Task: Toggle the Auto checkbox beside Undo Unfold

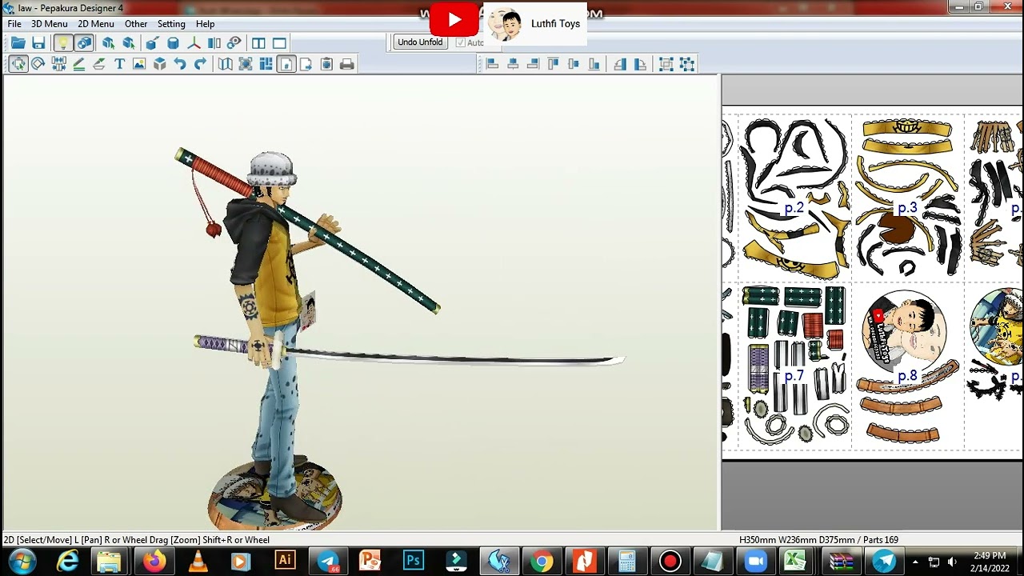Action: coord(461,42)
